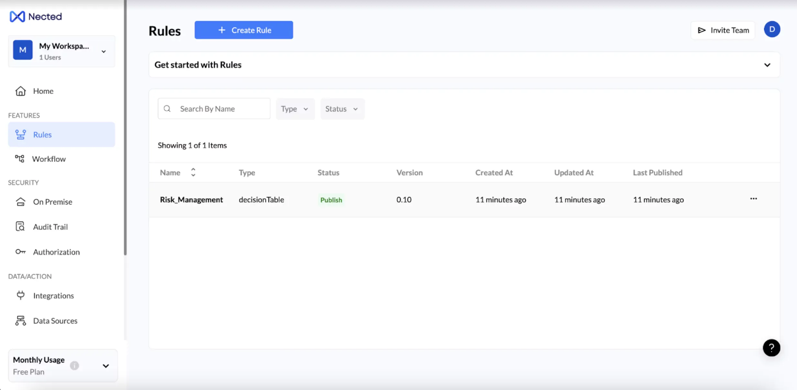
Task: Open the Risk_Management rule
Action: coord(191,200)
